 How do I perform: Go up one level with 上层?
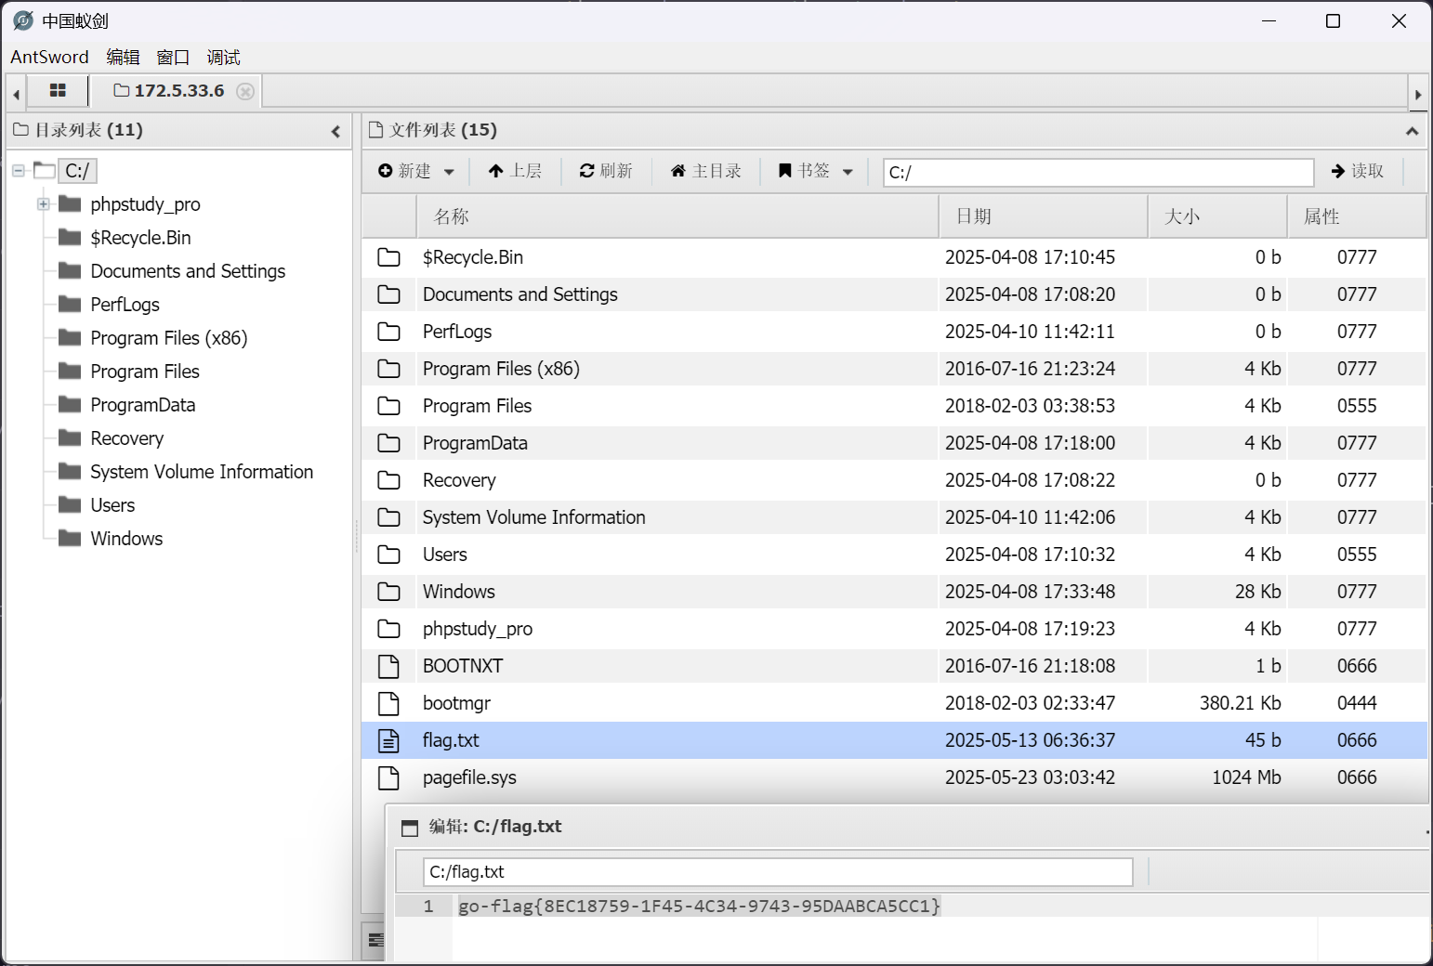point(515,171)
